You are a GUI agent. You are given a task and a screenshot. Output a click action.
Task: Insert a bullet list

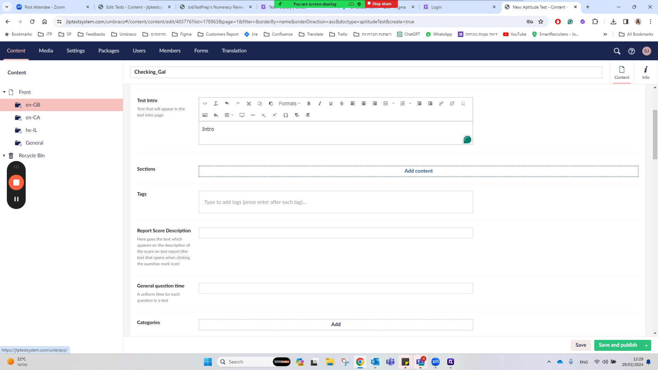386,103
